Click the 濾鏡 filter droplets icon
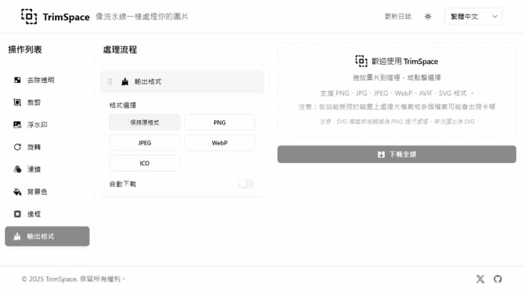The image size is (524, 291). pos(17,169)
